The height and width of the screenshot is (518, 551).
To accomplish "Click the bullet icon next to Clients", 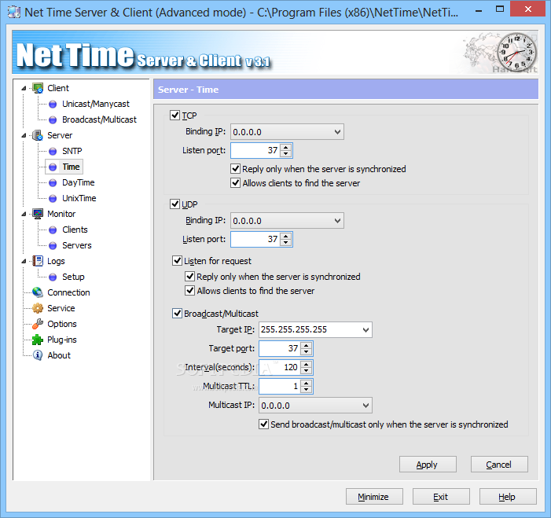I will pyautogui.click(x=53, y=230).
